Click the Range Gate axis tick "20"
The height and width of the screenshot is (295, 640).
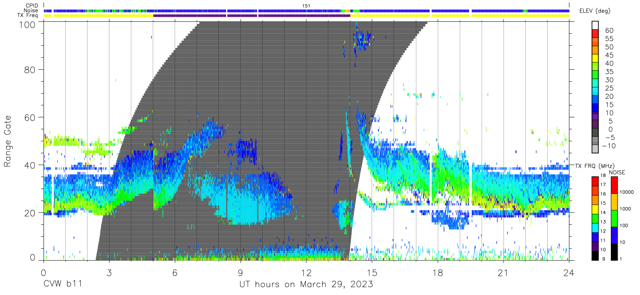[x=30, y=213]
